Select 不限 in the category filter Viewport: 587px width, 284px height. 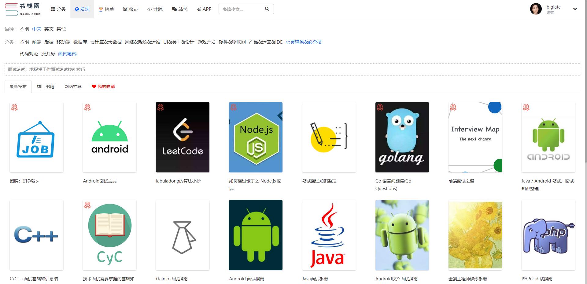(24, 42)
